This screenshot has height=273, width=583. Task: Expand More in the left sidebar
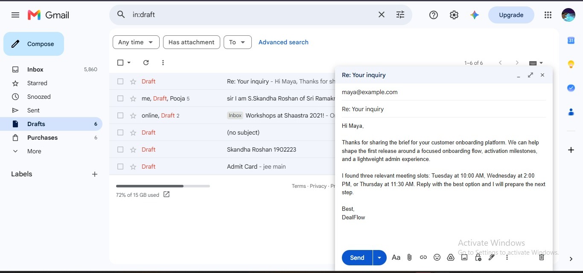pos(34,151)
